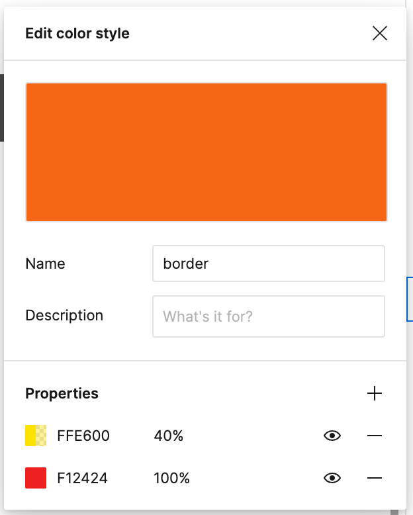Remove the F12424 red fill
The width and height of the screenshot is (413, 515).
[x=375, y=478]
